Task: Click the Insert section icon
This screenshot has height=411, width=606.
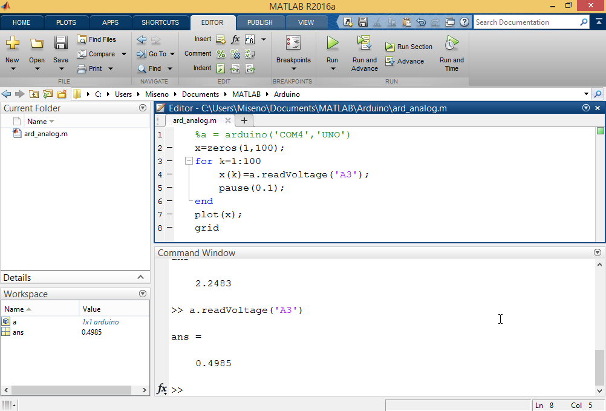Action: (221, 39)
